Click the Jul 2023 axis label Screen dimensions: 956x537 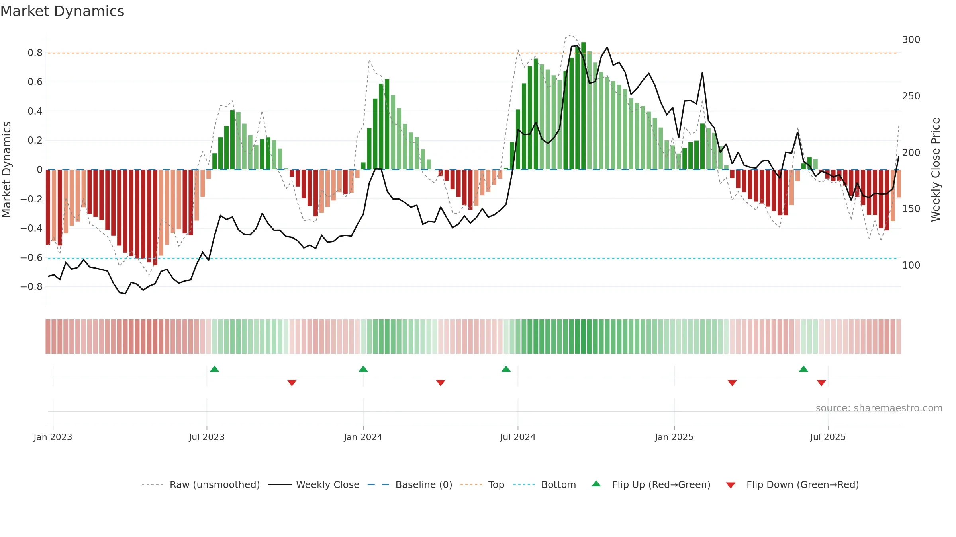point(207,437)
